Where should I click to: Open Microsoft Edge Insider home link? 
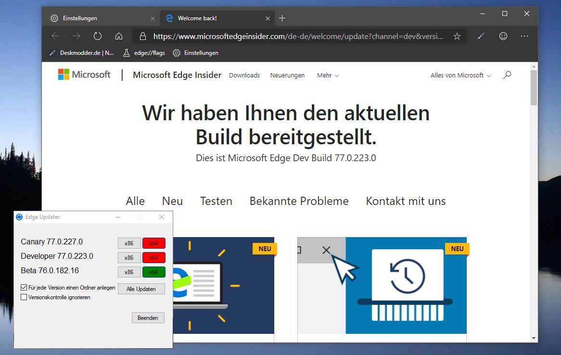tap(177, 75)
